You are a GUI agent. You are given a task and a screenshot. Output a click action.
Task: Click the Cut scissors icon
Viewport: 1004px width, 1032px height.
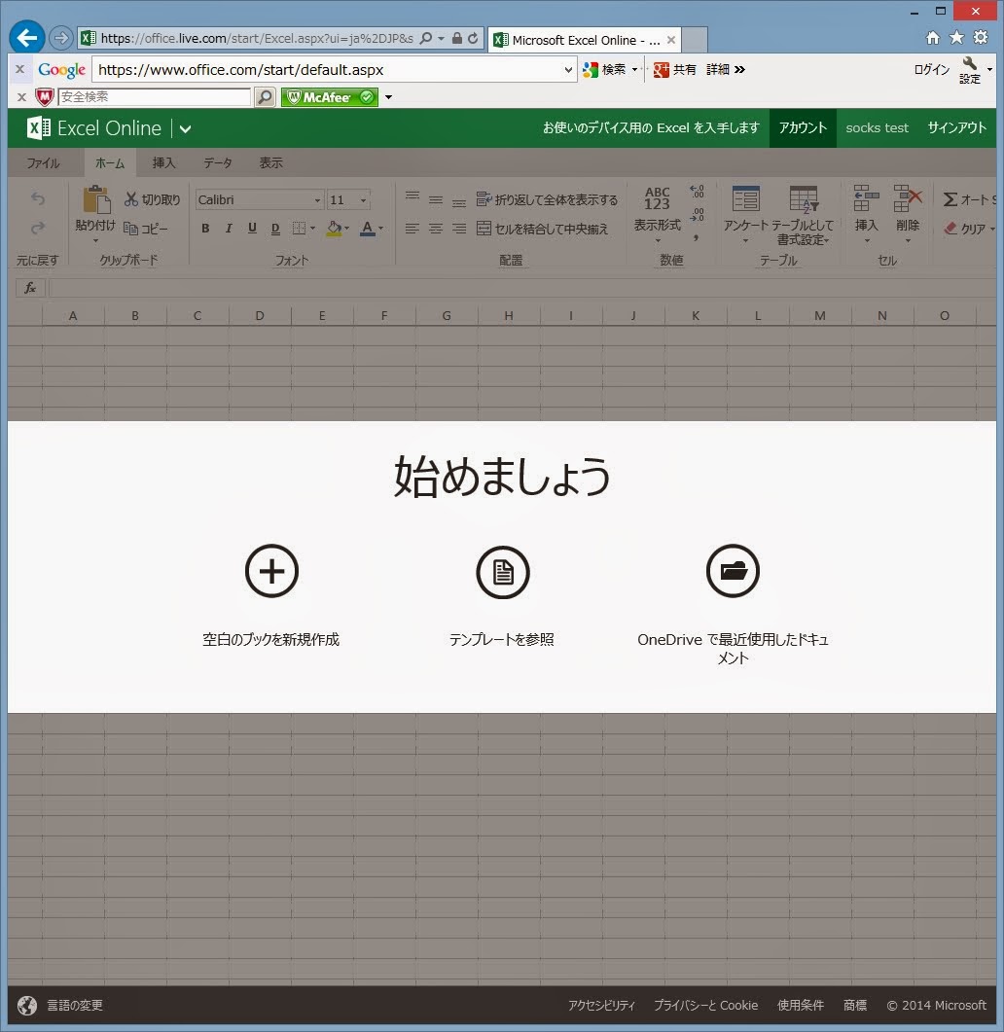(x=131, y=198)
